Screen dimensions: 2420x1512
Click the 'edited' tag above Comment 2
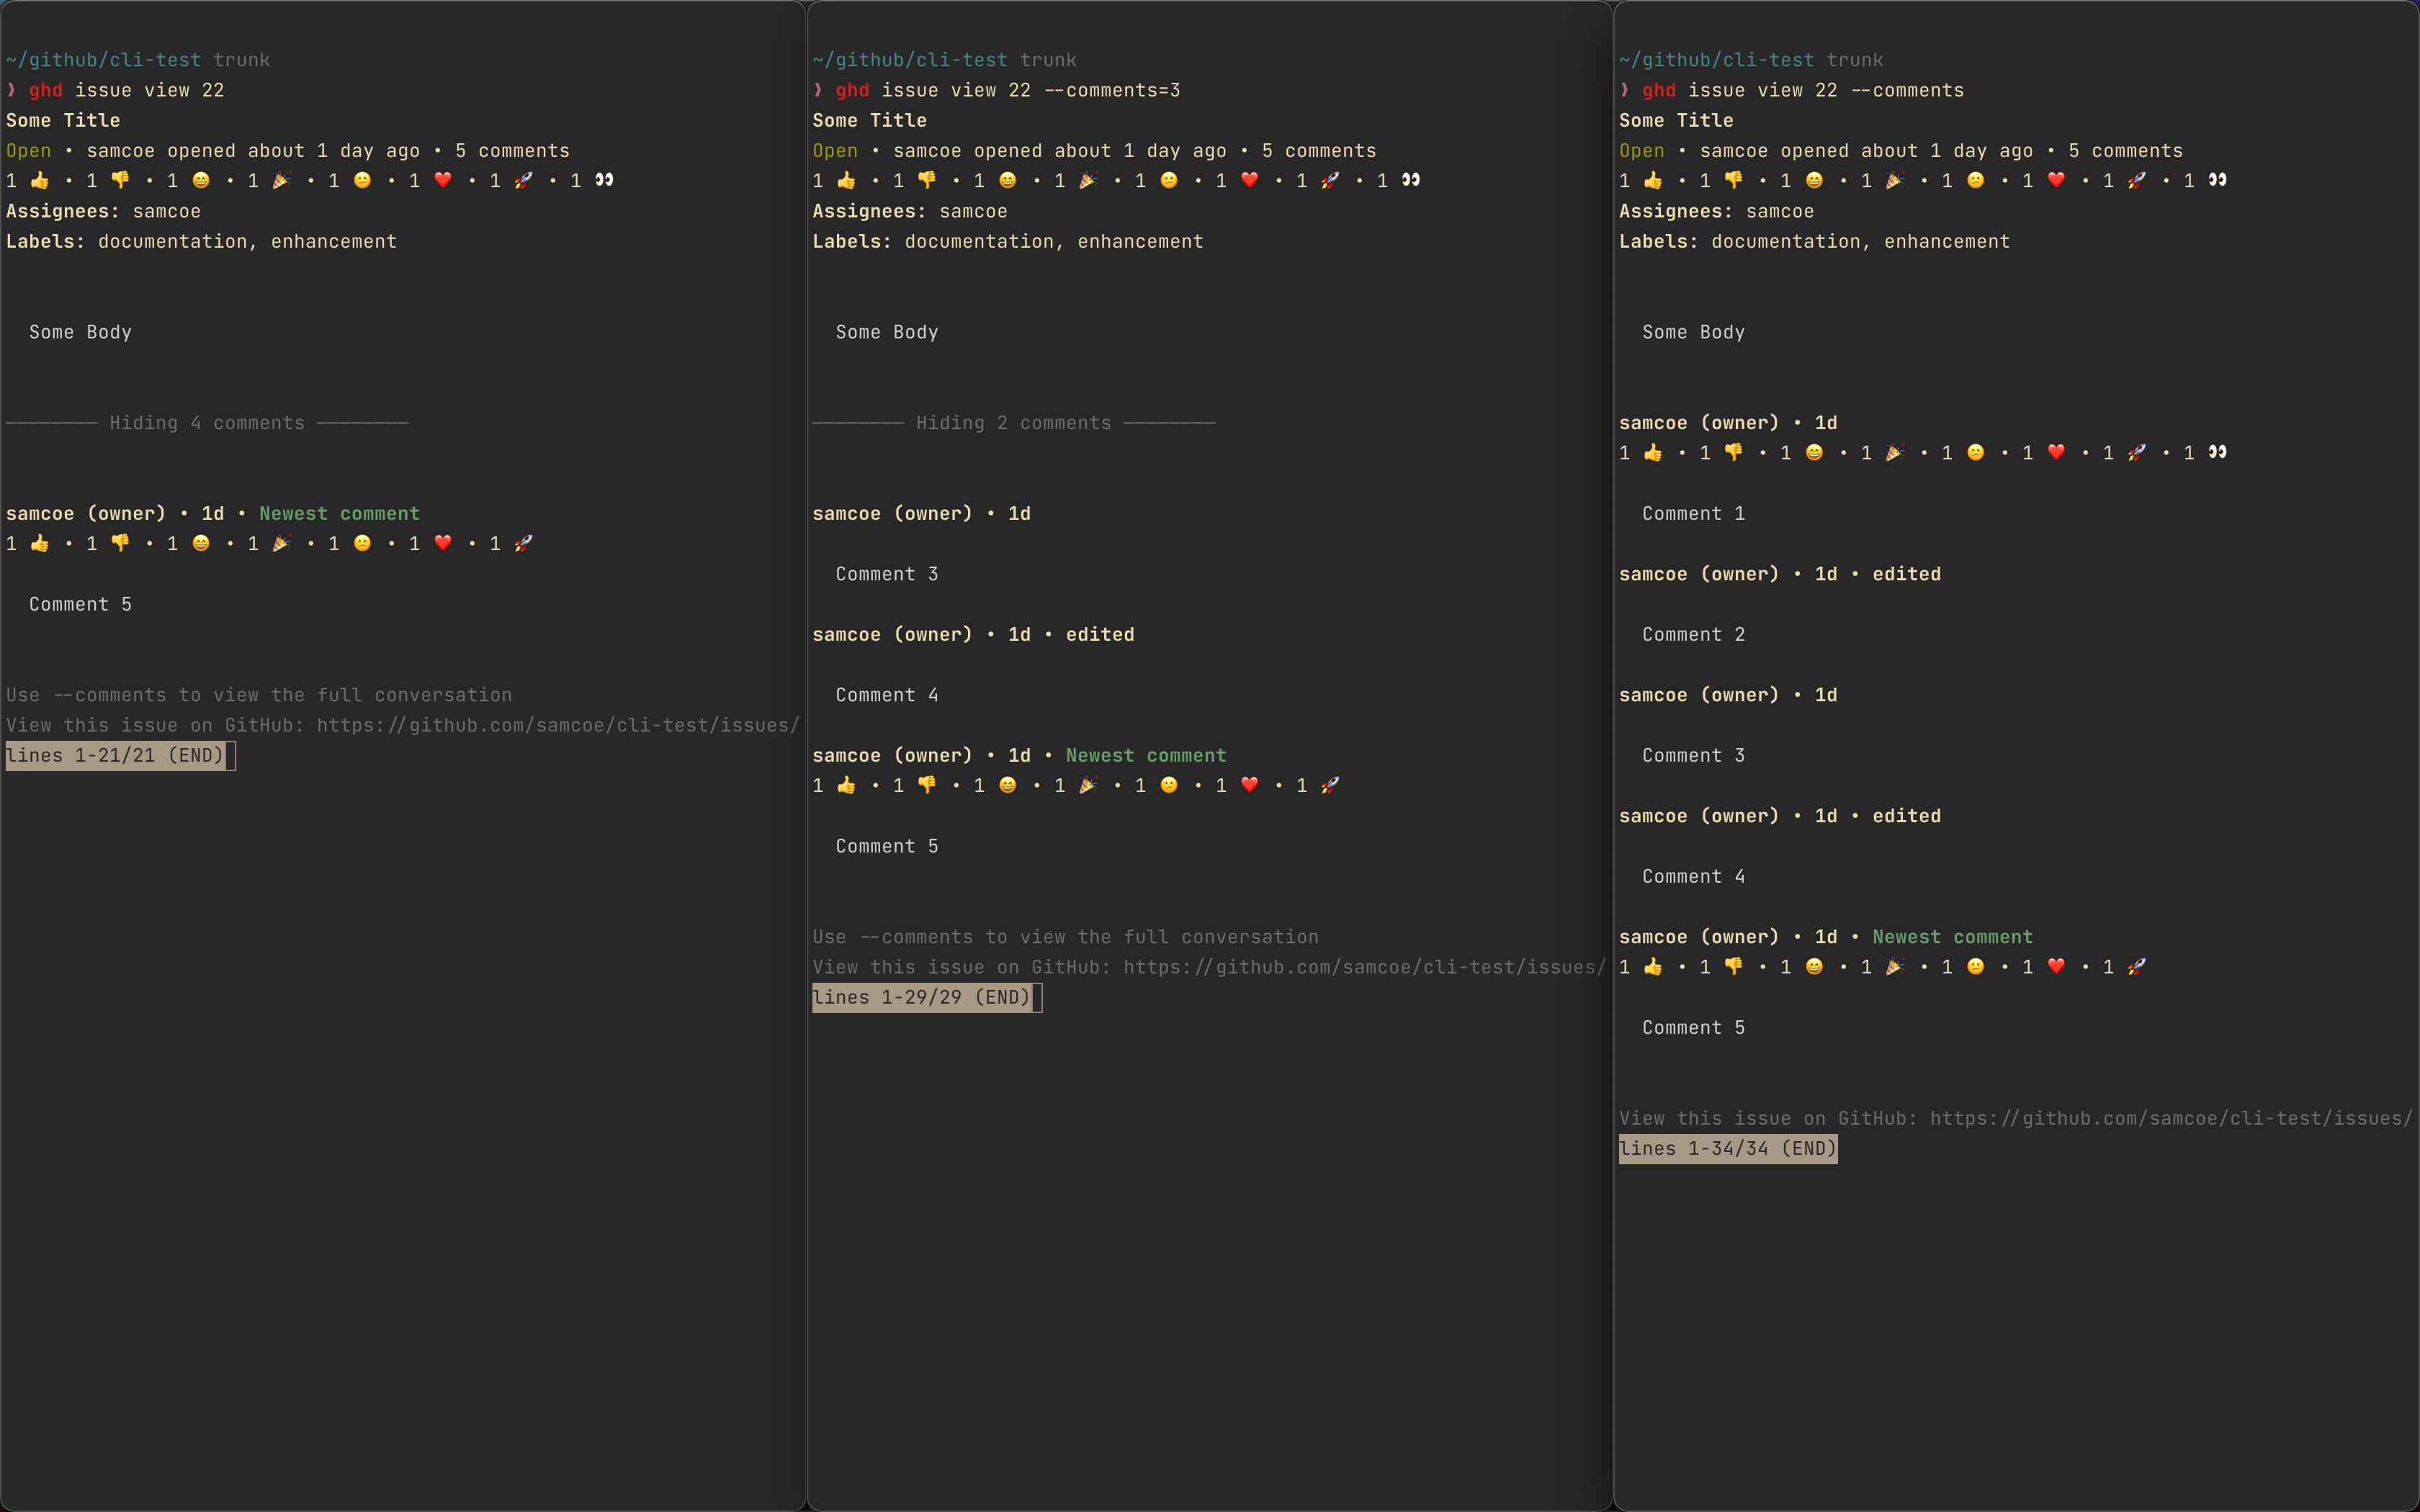click(x=1906, y=574)
